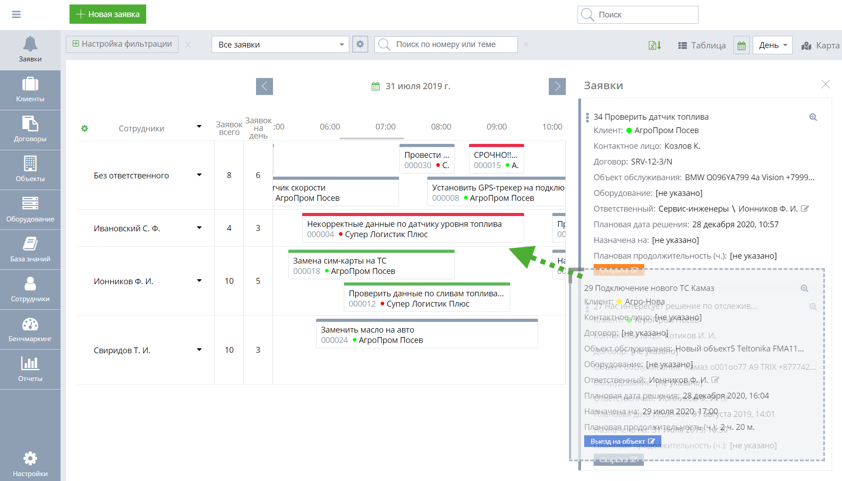Clear the filter settings with X
This screenshot has height=481, width=842.
coord(188,45)
